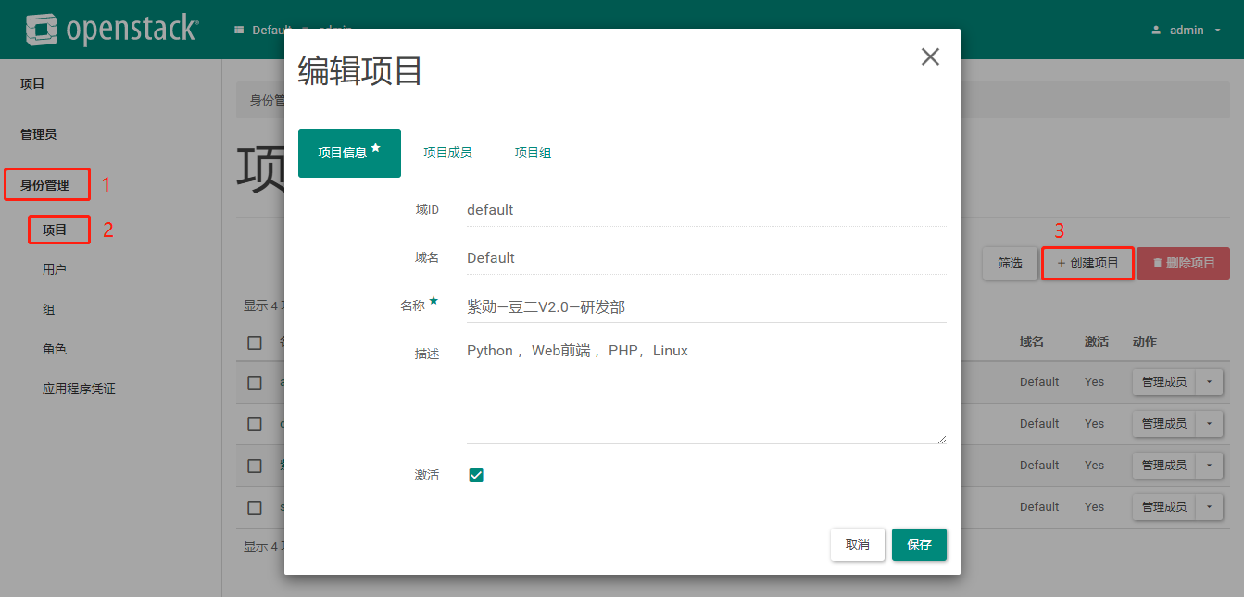Viewport: 1244px width, 597px height.
Task: Open 项目 under 身份管理
Action: 56,230
